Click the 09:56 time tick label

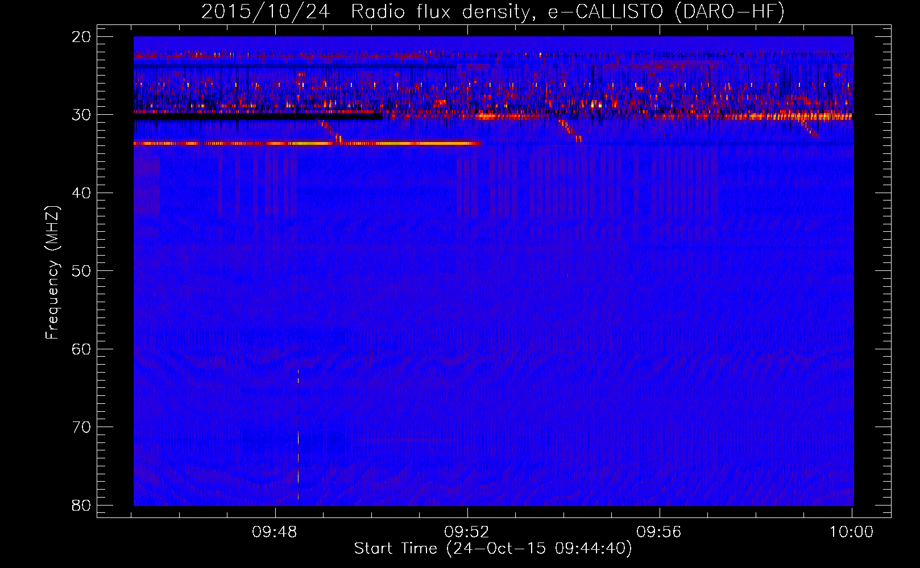pos(660,532)
